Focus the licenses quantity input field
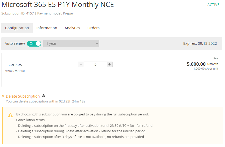 (95, 64)
